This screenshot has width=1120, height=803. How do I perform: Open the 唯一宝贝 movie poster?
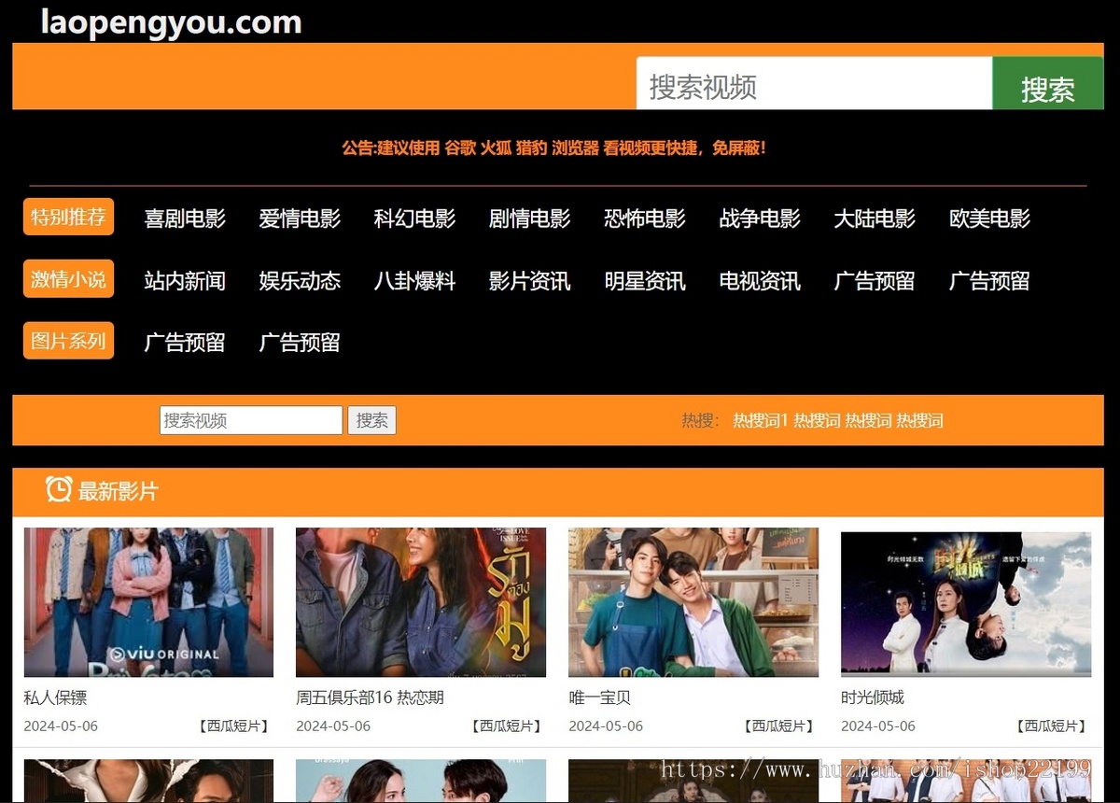(x=693, y=602)
